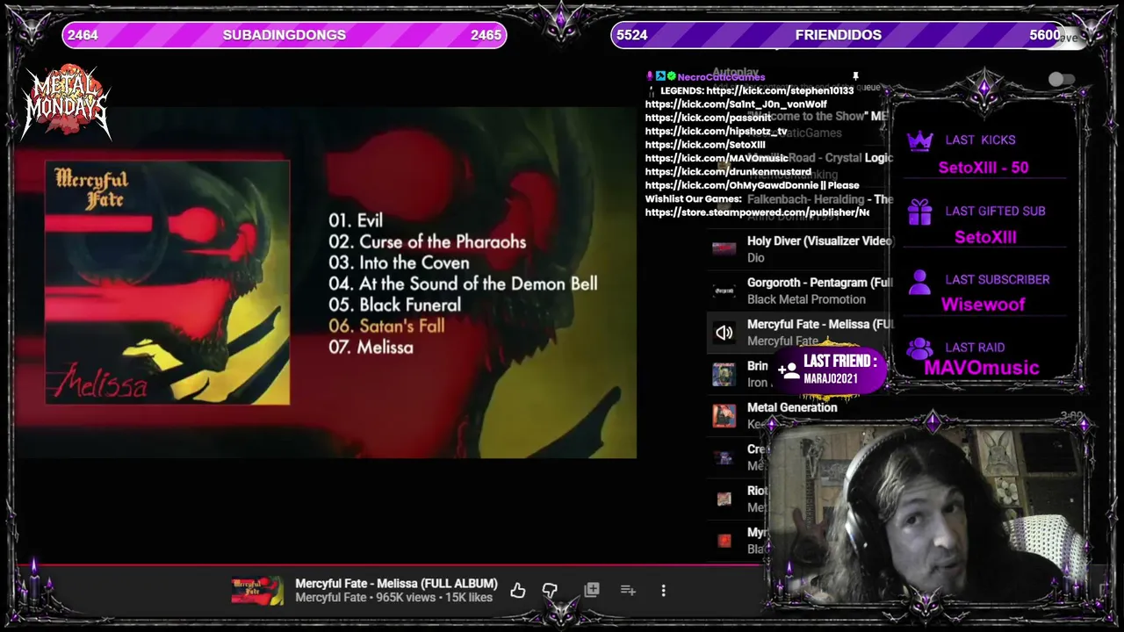Open the Gorgoroth Pentagram queue thumbnail

(724, 291)
